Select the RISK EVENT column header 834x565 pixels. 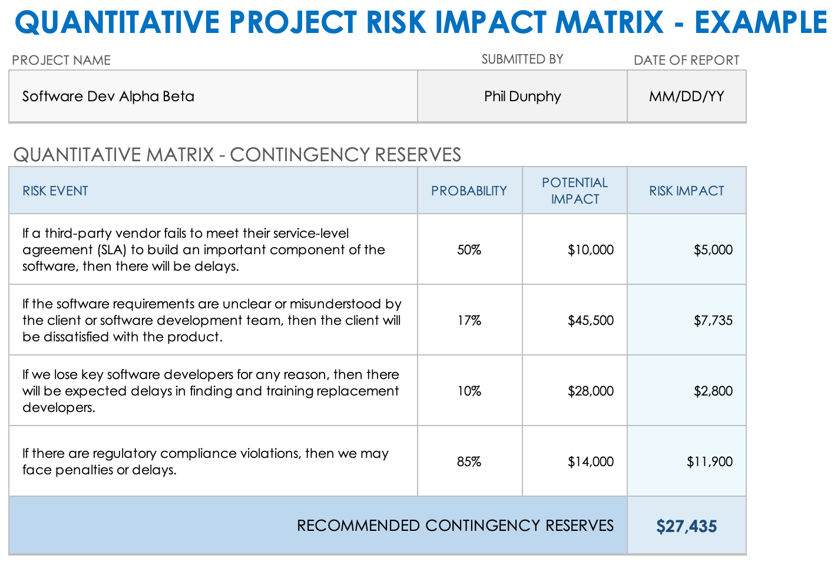213,191
